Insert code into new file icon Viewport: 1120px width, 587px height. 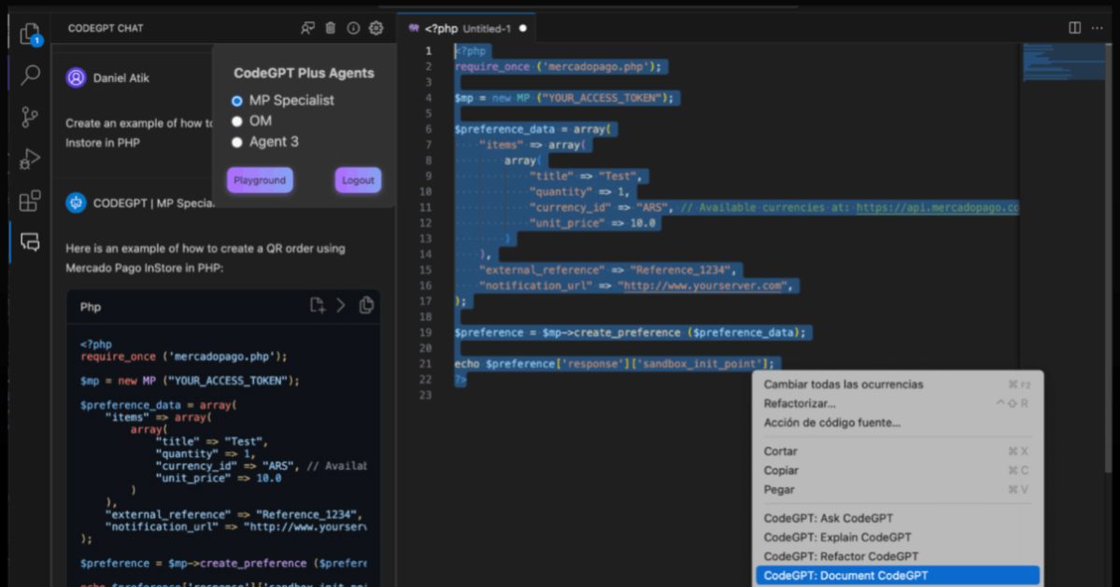[318, 305]
